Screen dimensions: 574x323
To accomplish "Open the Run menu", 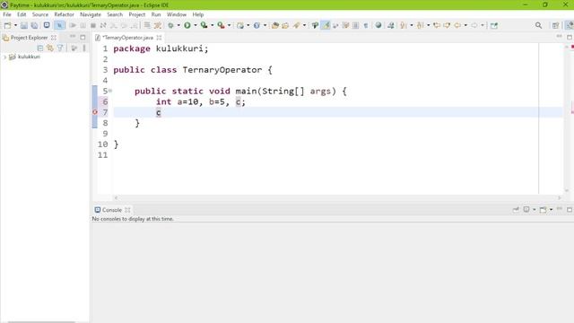I will click(156, 14).
